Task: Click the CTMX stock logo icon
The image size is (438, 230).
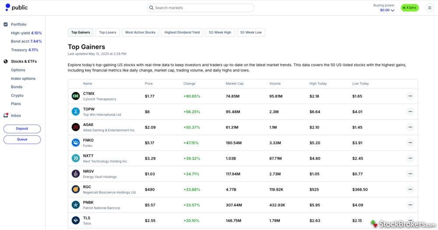Action: pos(76,96)
